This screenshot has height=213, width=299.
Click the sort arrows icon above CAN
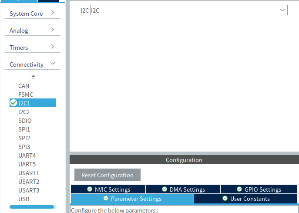point(33,77)
